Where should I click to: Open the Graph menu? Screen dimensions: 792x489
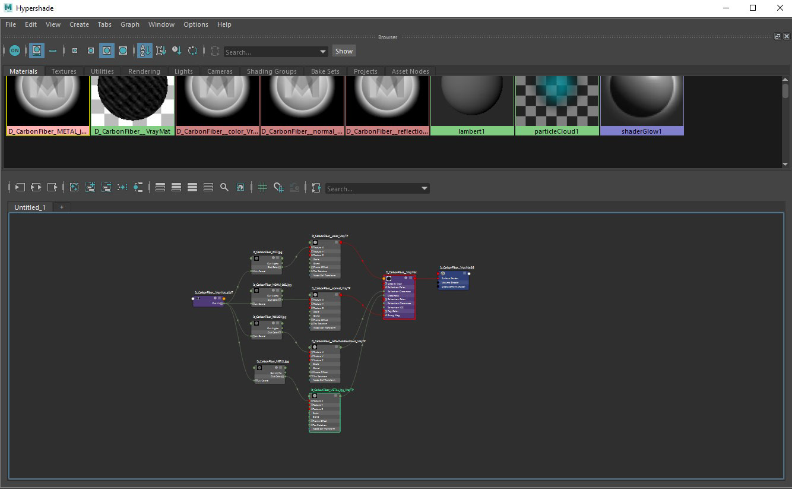130,24
